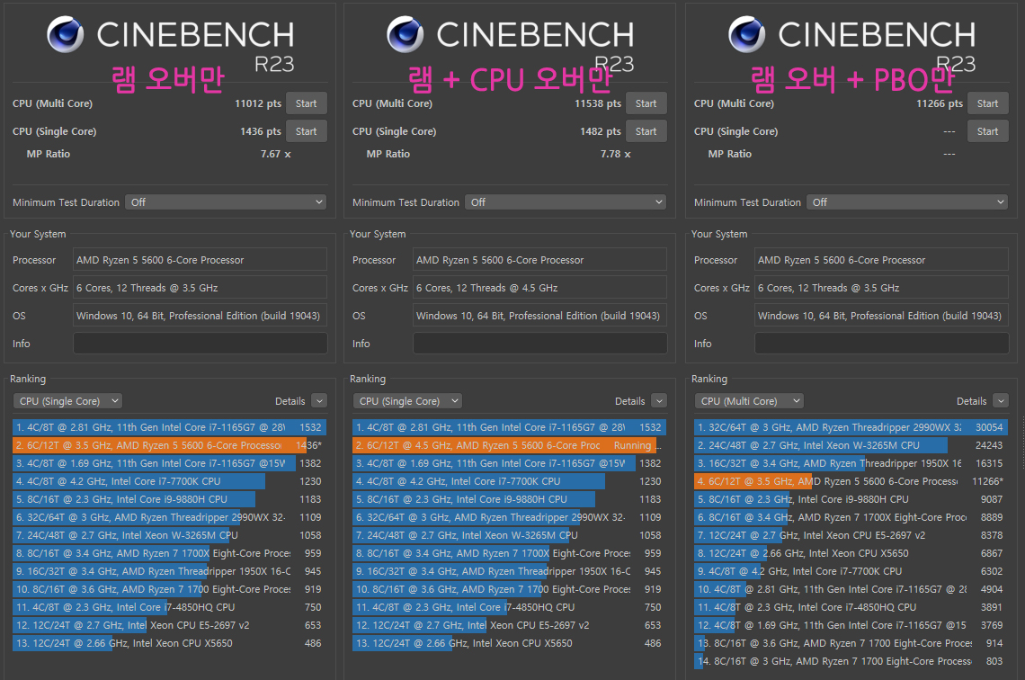Expand Details arrow in middle window ranking
Screen dimensions: 1025x680
(x=659, y=401)
